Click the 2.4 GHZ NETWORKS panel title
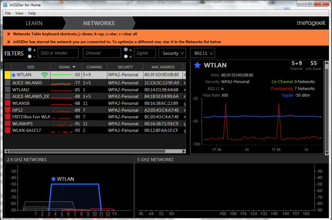Viewport: 332px width, 220px height. point(27,160)
